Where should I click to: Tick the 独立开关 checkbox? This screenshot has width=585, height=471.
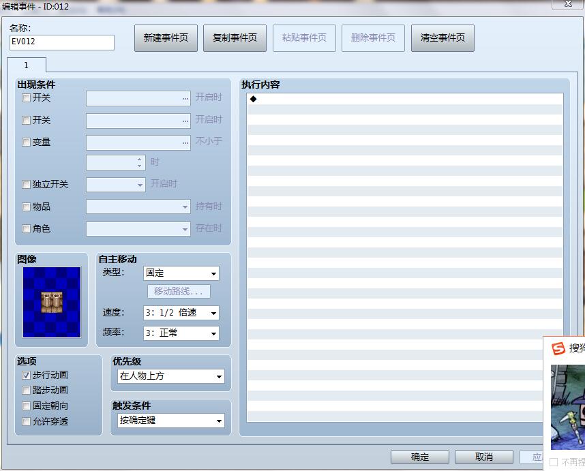pyautogui.click(x=26, y=184)
